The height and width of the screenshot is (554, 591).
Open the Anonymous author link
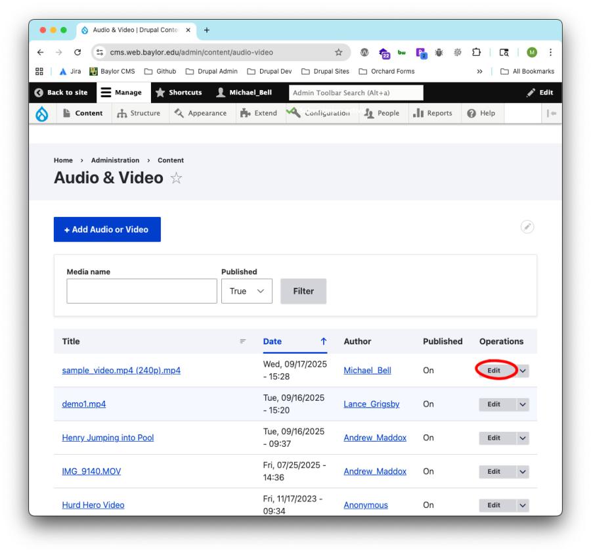(366, 505)
